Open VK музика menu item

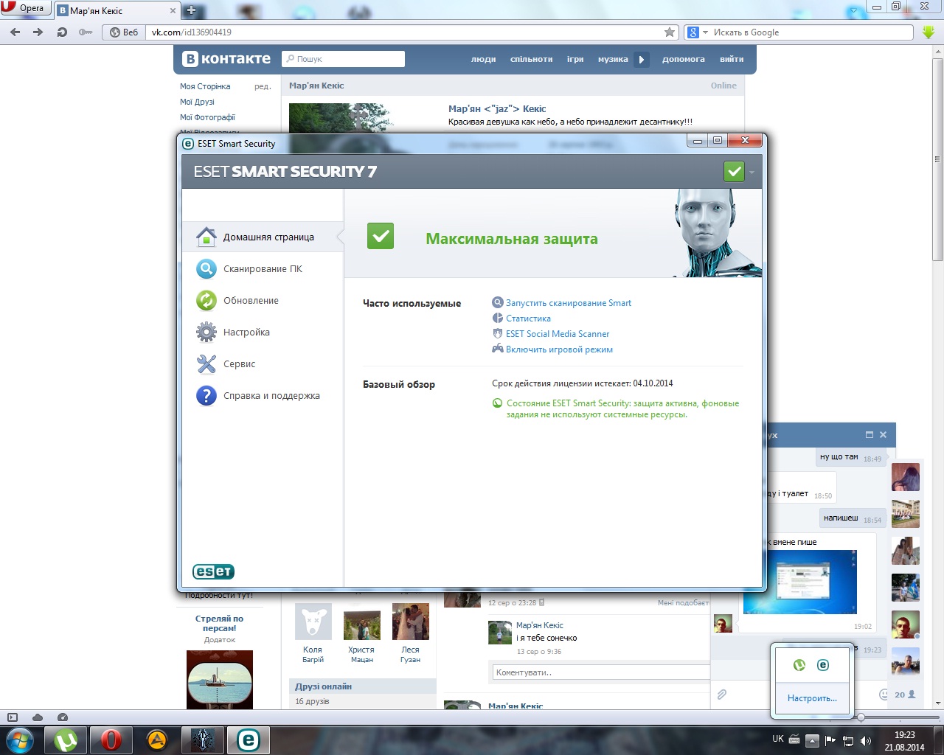click(613, 60)
